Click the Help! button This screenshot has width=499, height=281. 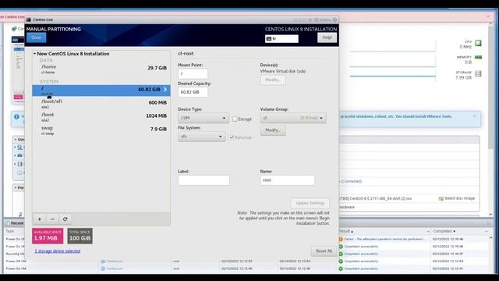click(327, 37)
